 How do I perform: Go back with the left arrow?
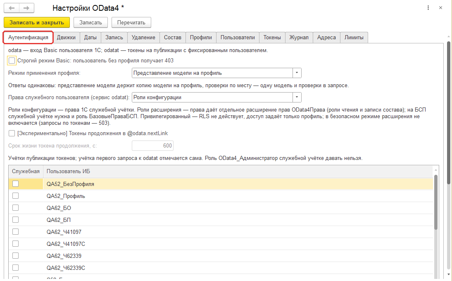[x=12, y=8]
